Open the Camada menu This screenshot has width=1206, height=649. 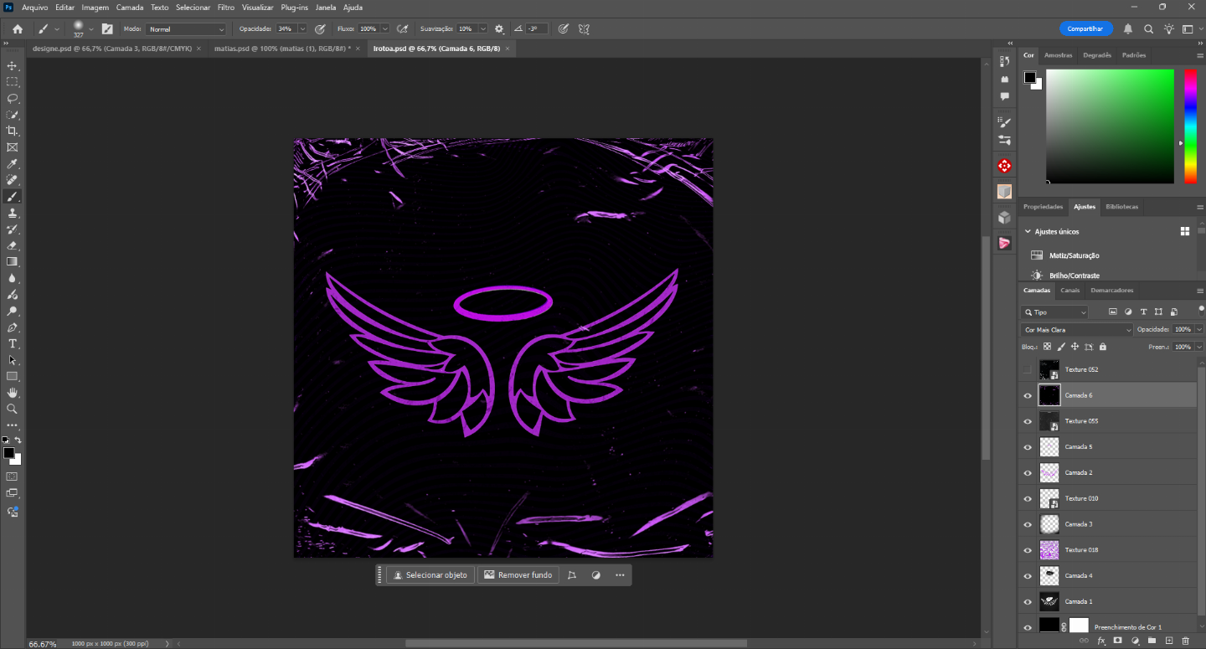[130, 7]
